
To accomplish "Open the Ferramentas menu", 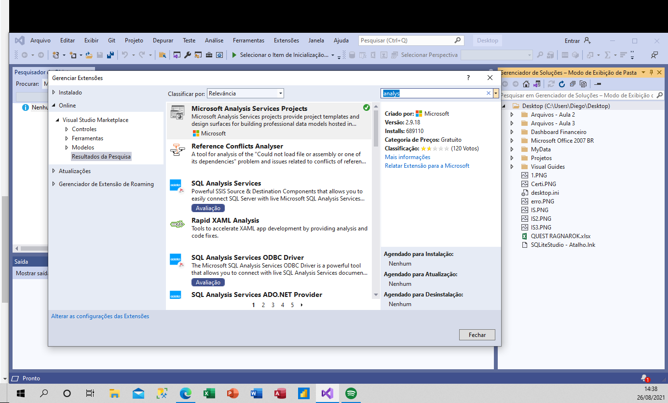I will [248, 40].
